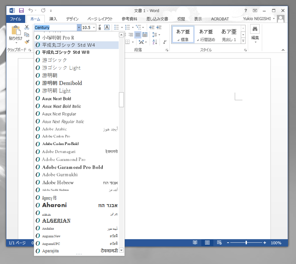This screenshot has height=264, width=296.
Task: Click font list scroll down arrow
Action: click(x=122, y=250)
